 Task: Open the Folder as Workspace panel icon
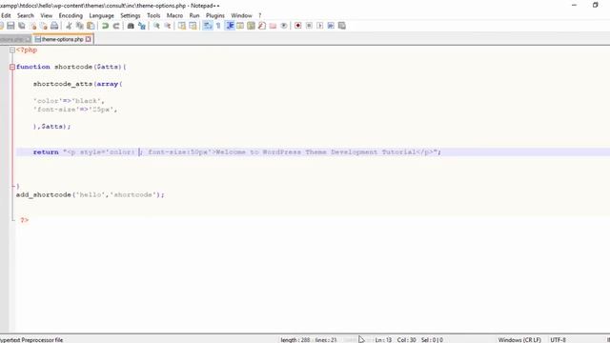(273, 26)
